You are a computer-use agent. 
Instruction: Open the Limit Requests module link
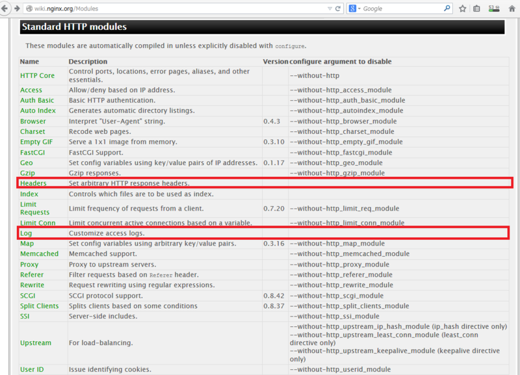coord(34,208)
